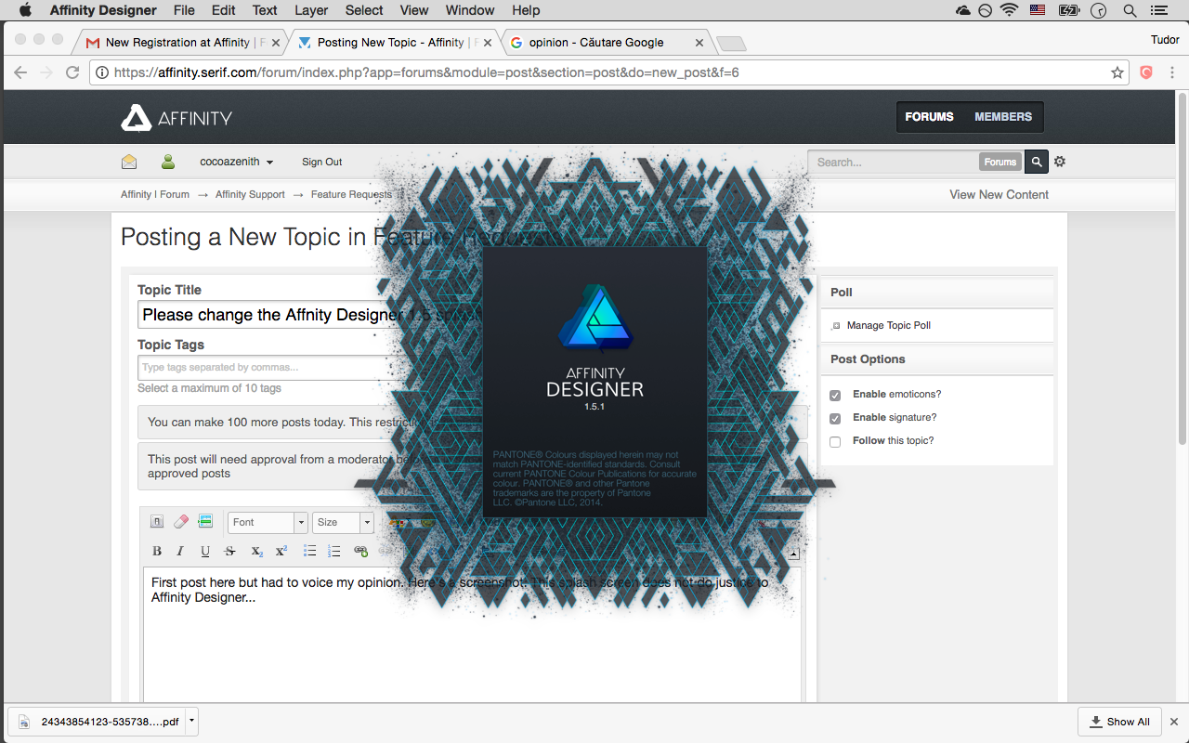
Task: Click the Sign Out link
Action: click(321, 162)
